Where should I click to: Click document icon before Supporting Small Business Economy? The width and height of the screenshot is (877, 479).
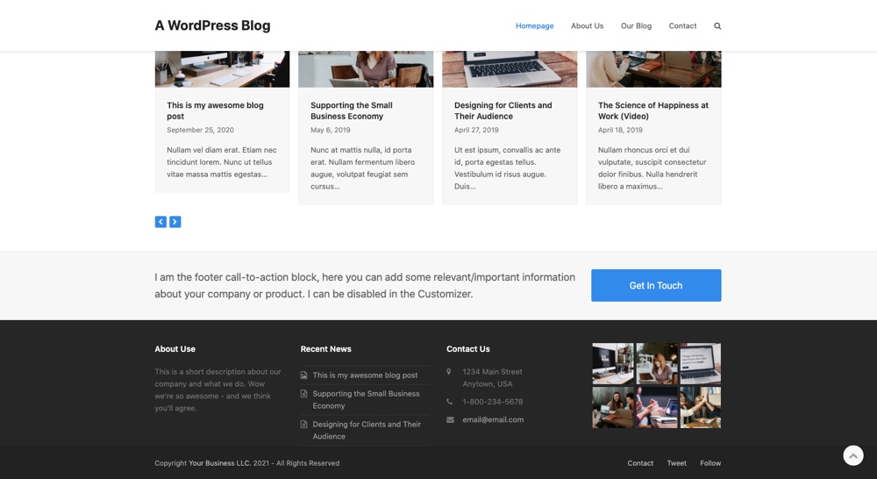(x=303, y=394)
